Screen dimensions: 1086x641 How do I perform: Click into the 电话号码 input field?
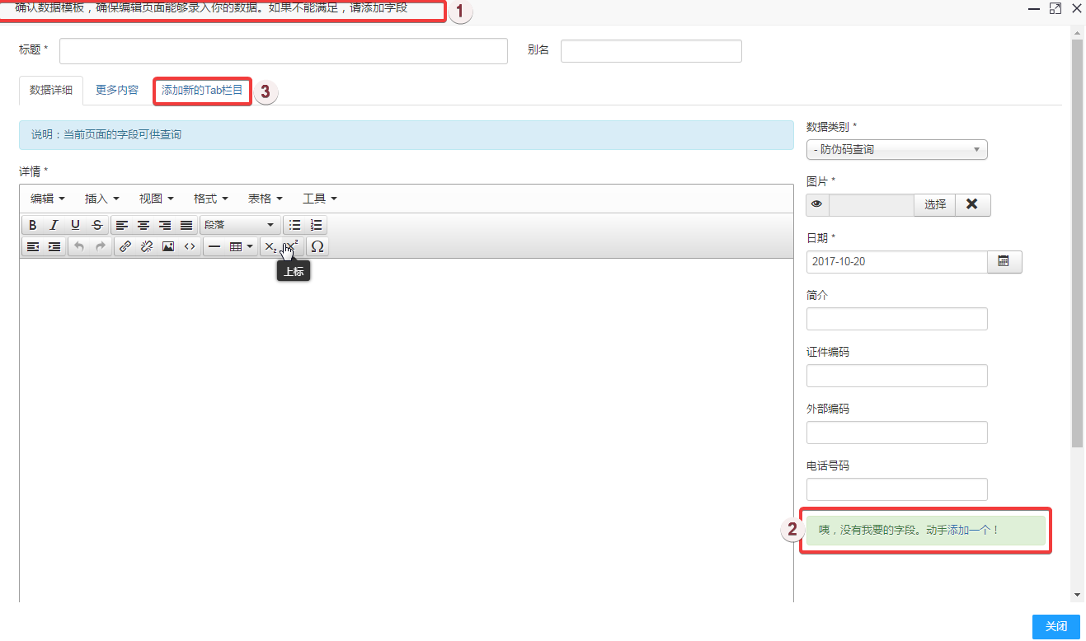pos(897,489)
